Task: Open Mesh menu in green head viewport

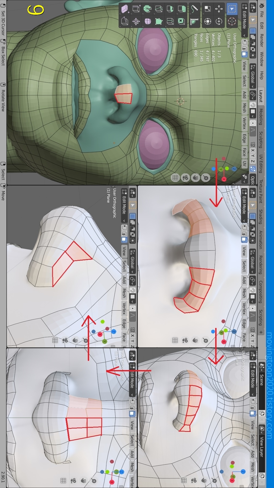Action: pos(244,108)
